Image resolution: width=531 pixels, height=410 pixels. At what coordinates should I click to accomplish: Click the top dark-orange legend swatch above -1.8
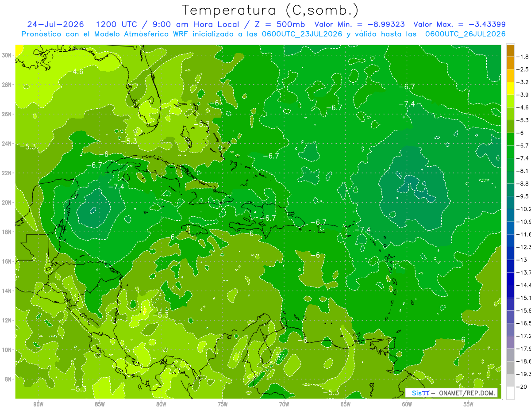[x=510, y=50]
